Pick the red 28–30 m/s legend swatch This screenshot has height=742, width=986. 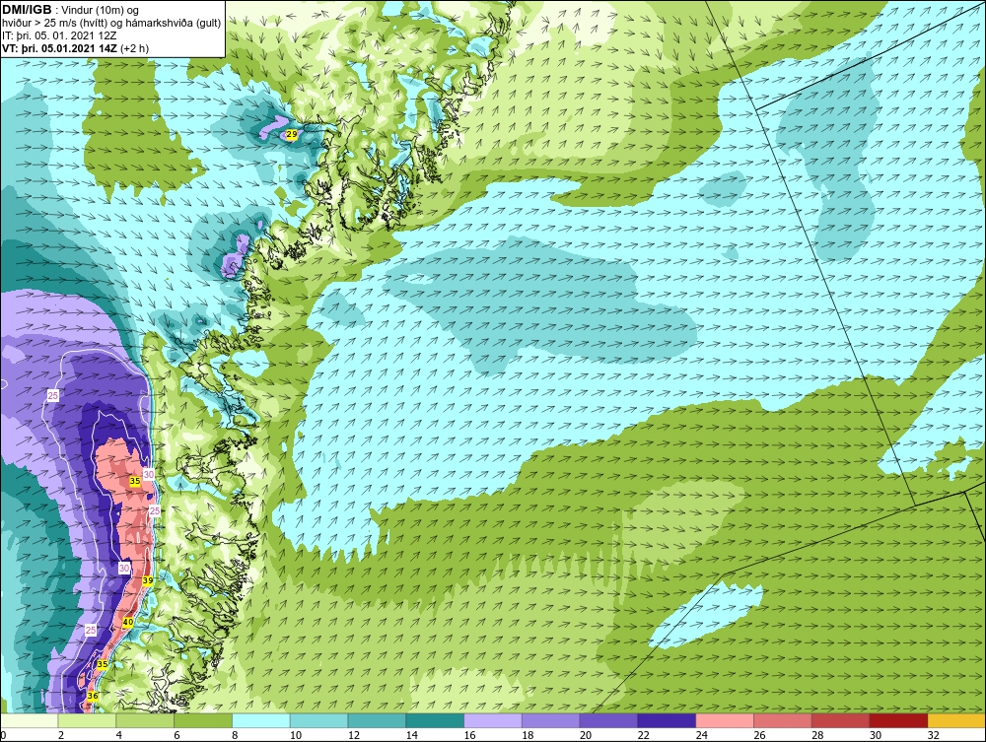pyautogui.click(x=841, y=720)
